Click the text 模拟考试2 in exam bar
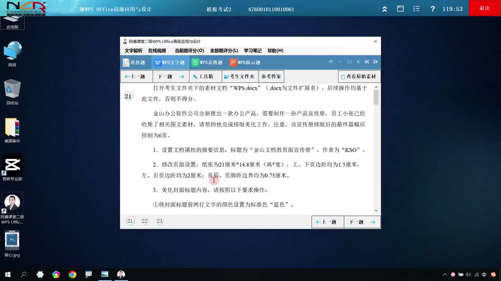501x281 pixels. 219,9
